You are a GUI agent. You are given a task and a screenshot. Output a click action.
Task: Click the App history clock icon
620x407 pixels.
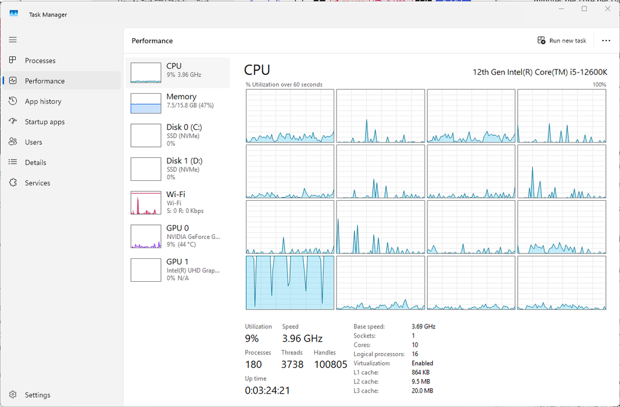pos(13,101)
